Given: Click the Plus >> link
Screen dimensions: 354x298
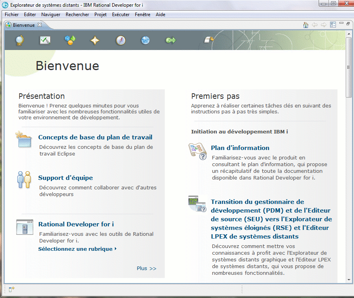Looking at the screenshot, I should [x=147, y=268].
